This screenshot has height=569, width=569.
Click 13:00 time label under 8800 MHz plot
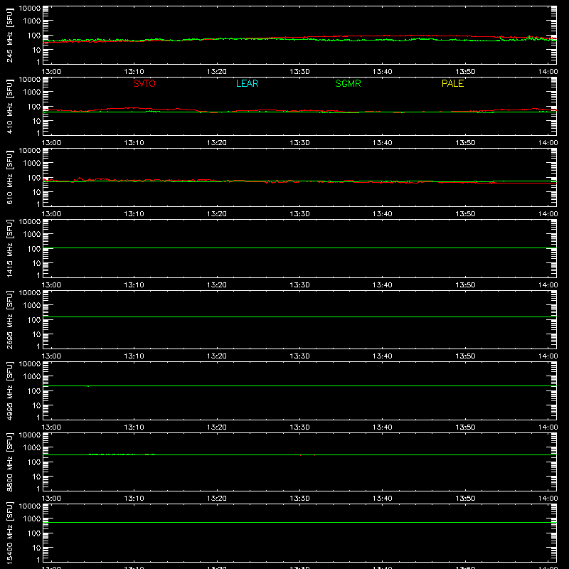pyautogui.click(x=51, y=499)
